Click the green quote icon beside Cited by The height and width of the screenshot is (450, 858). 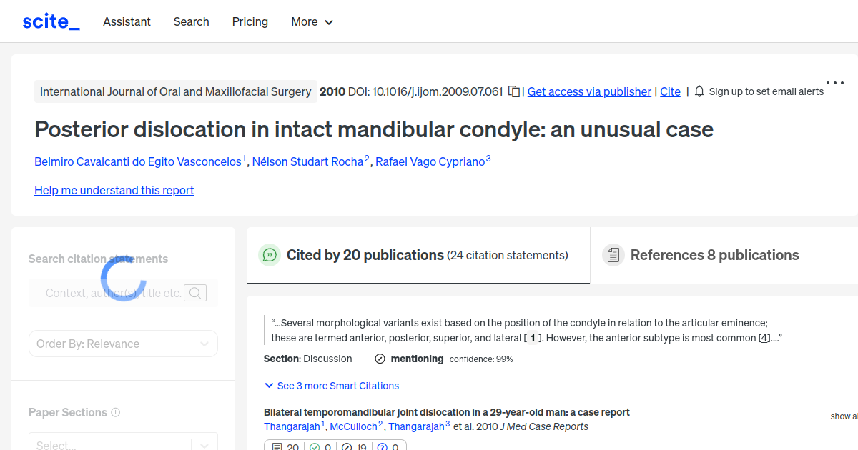pos(270,255)
